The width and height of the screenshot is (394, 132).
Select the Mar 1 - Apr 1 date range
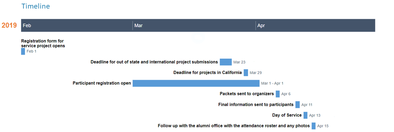[272, 84]
